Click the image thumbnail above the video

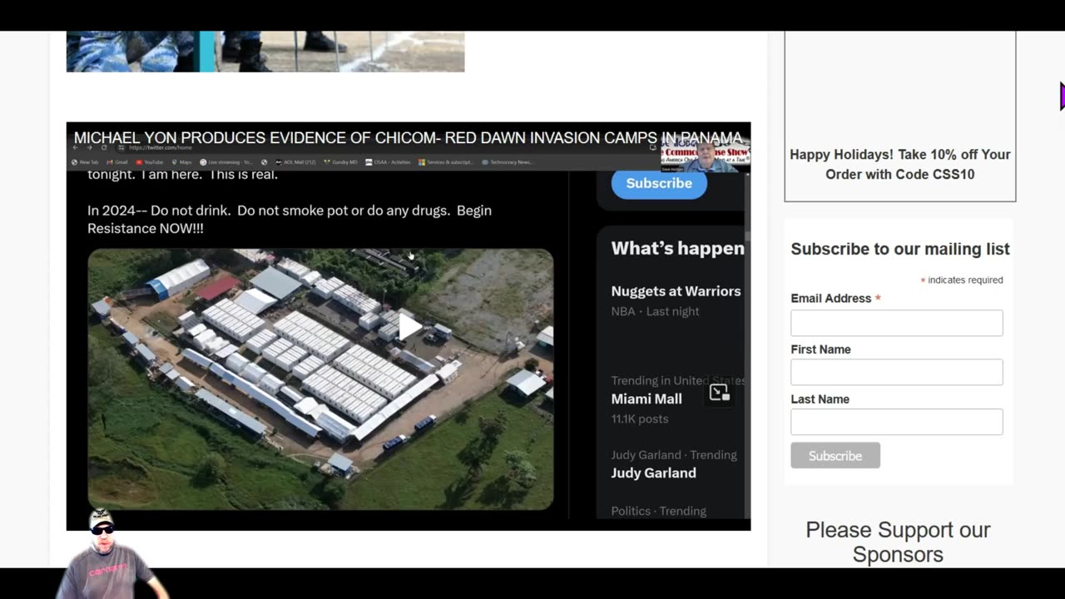tap(265, 52)
